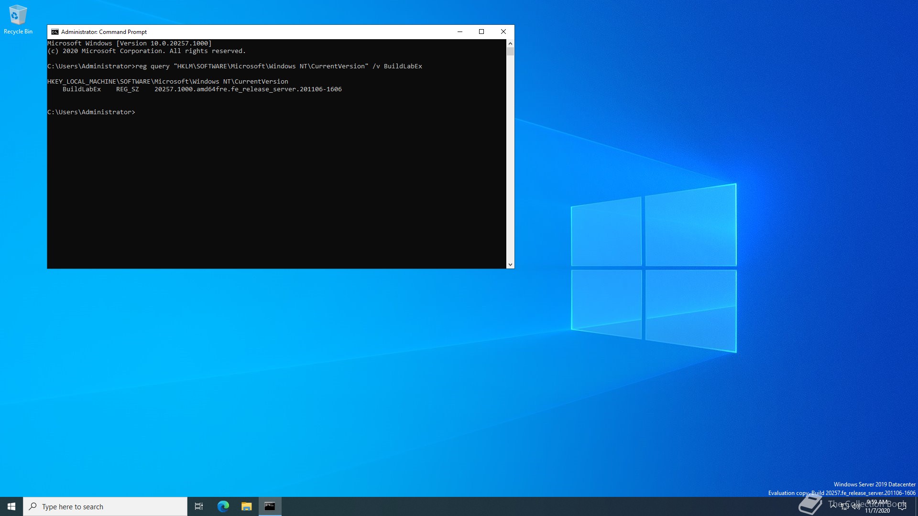This screenshot has height=516, width=918.
Task: Click the Show Desktop strip at the taskbar end
Action: click(x=916, y=506)
